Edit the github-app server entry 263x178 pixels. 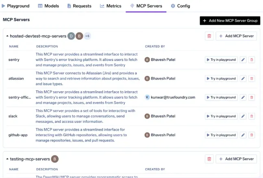pos(243,135)
